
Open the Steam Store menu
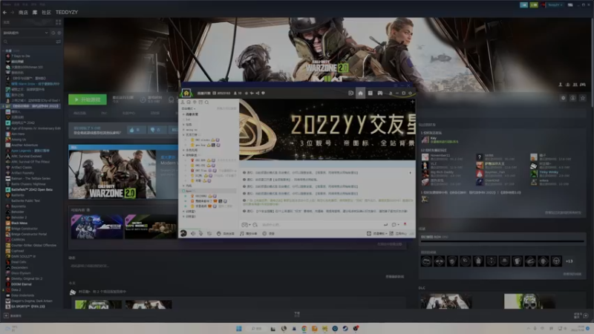tap(23, 13)
